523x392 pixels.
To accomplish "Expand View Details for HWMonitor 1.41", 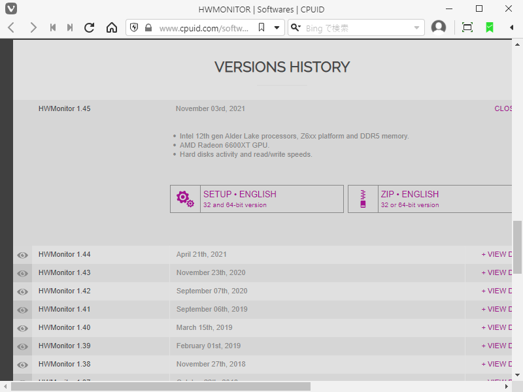I will click(497, 309).
